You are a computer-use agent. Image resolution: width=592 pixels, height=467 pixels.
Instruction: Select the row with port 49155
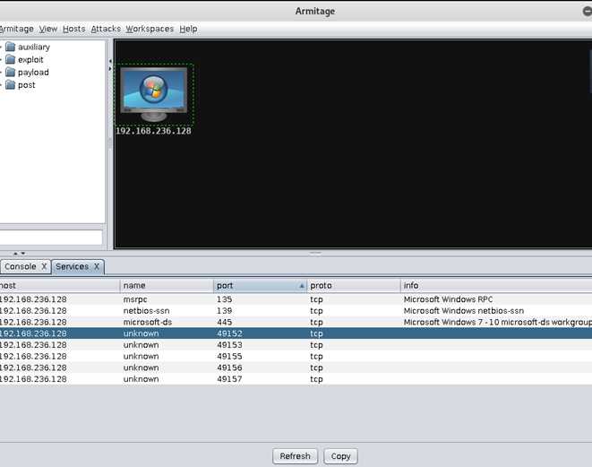296,356
